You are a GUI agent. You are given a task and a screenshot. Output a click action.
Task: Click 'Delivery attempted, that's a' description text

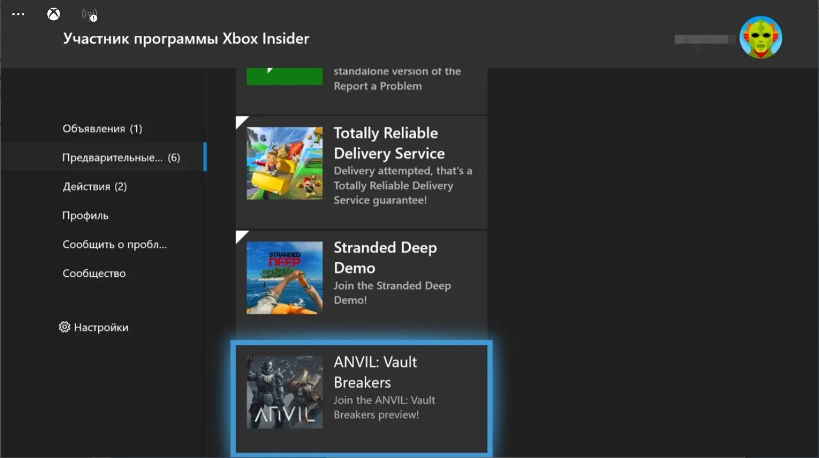point(403,171)
